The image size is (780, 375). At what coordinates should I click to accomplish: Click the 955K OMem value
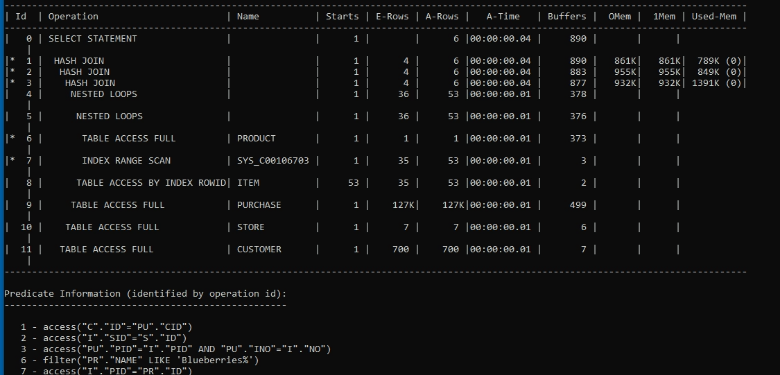point(625,71)
